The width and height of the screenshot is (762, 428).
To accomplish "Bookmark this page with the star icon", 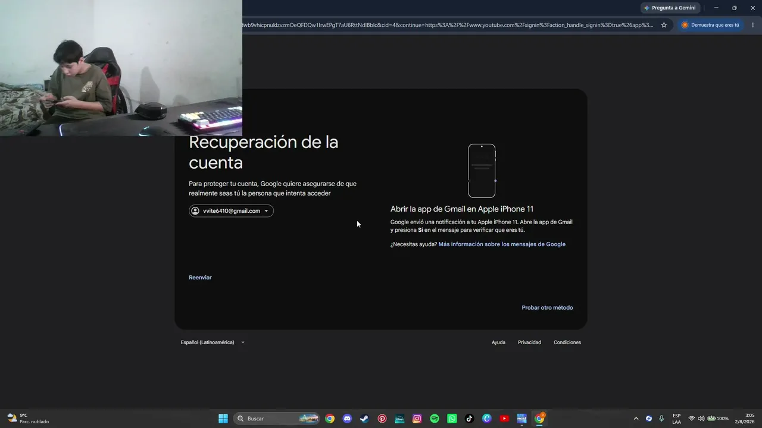I will [x=664, y=25].
